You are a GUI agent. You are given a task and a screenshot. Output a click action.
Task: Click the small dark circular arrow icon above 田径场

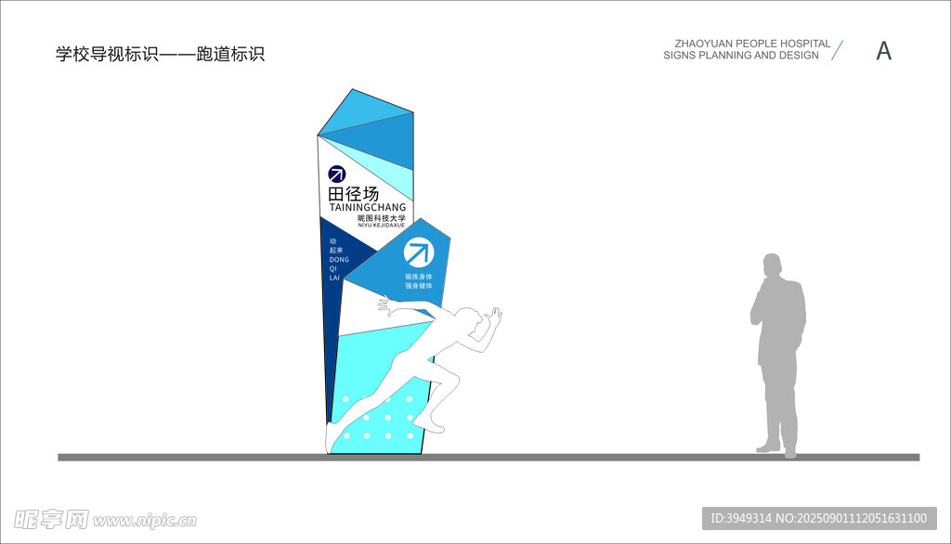[336, 174]
